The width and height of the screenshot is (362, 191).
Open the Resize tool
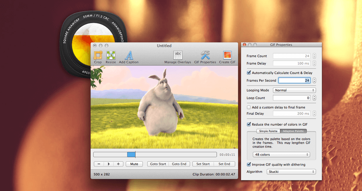[x=111, y=56]
